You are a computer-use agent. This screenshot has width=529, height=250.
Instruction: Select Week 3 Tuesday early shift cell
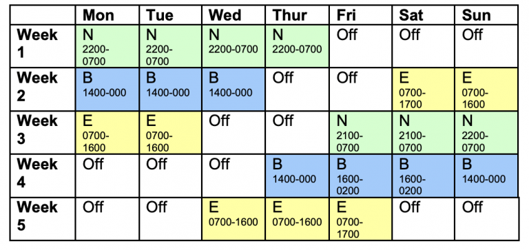(170, 133)
